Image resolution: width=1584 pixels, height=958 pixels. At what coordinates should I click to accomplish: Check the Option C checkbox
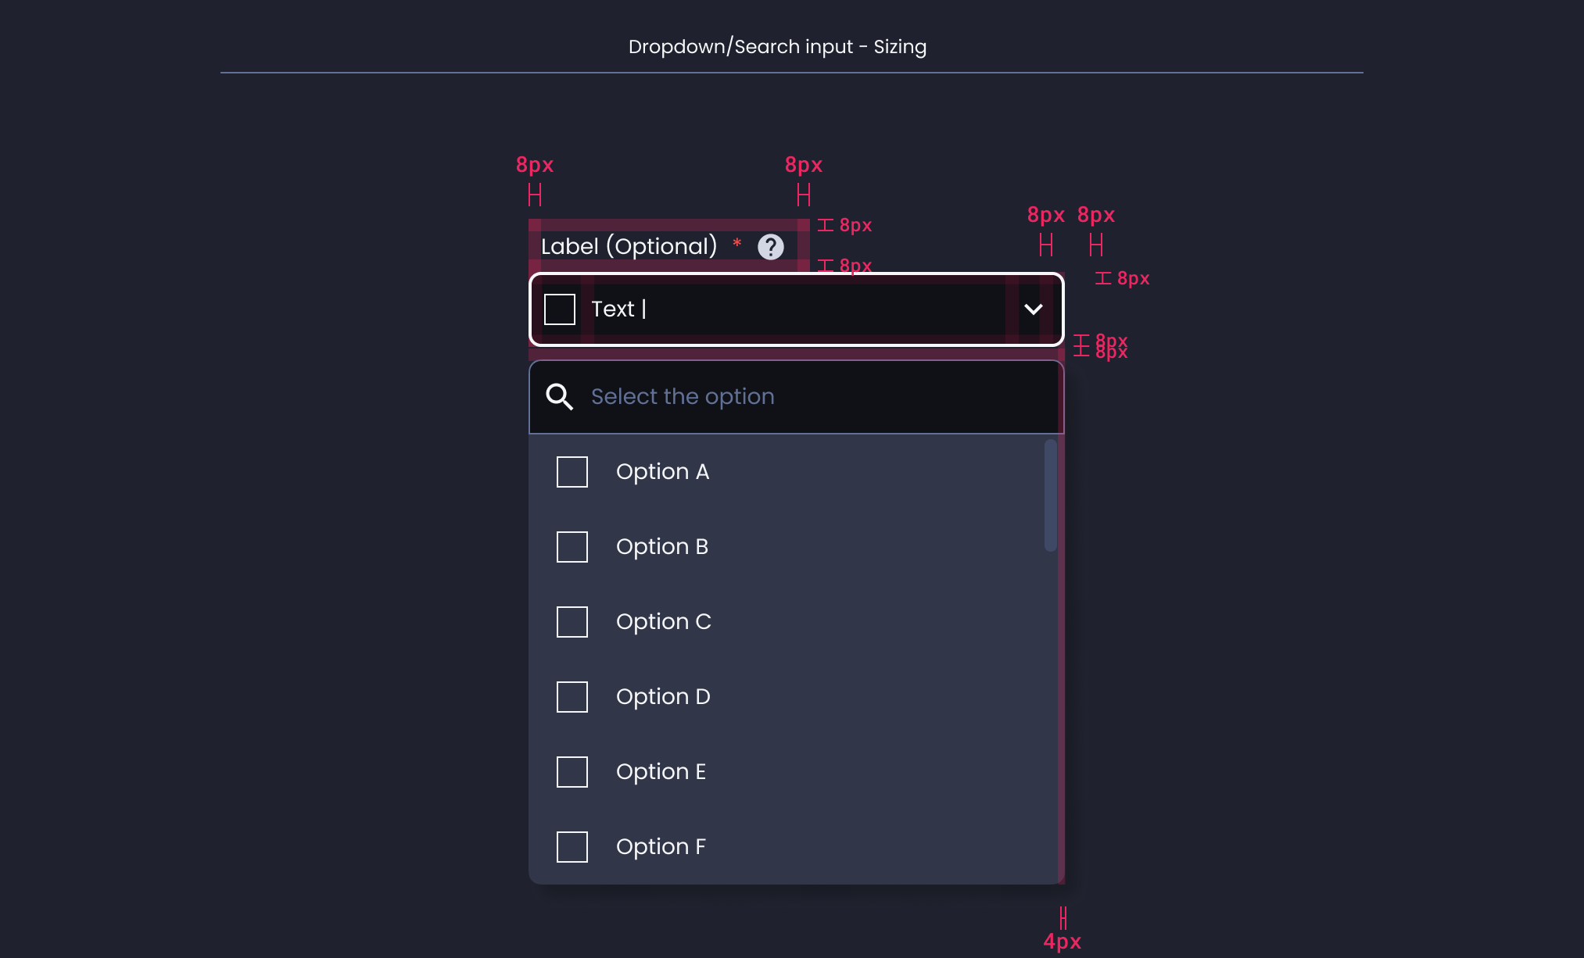click(x=572, y=622)
